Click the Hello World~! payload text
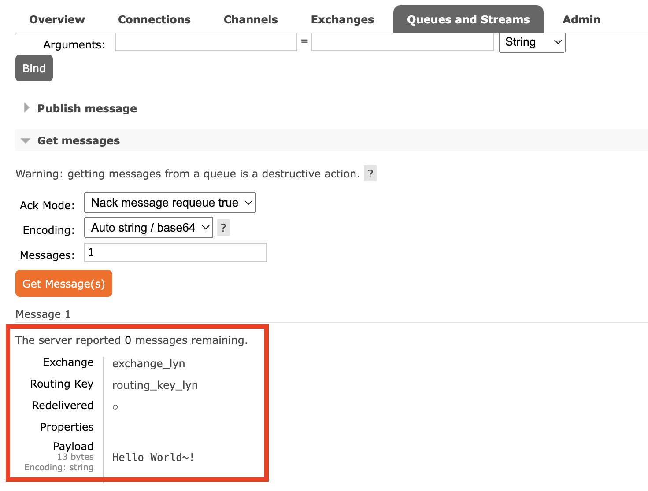This screenshot has width=648, height=491. [153, 458]
